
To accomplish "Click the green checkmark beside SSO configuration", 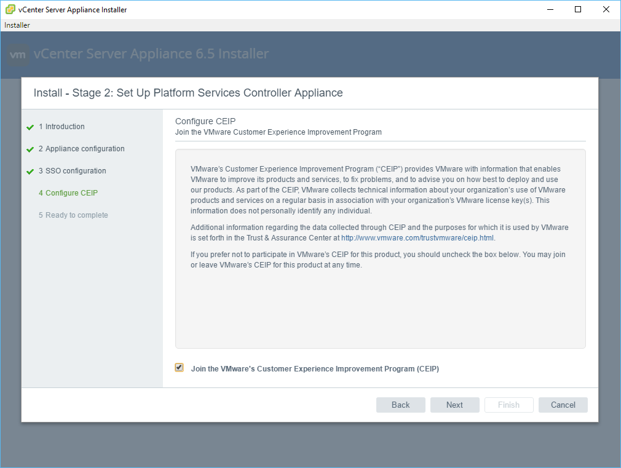I will coord(30,172).
